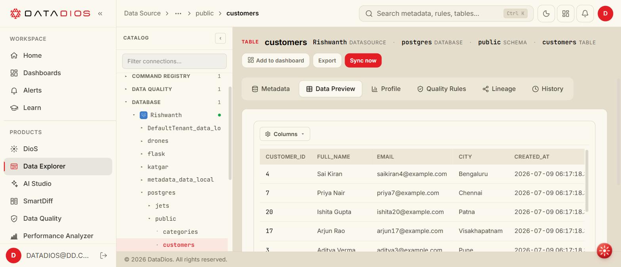Switch to the History tab
The height and width of the screenshot is (267, 621).
[548, 89]
